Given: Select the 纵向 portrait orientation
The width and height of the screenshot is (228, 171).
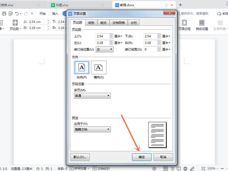Looking at the screenshot, I should 82,70.
